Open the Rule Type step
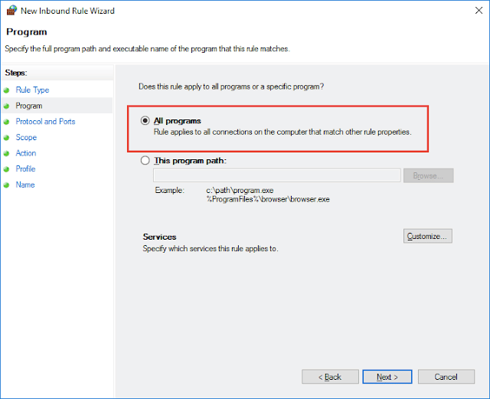 click(32, 90)
